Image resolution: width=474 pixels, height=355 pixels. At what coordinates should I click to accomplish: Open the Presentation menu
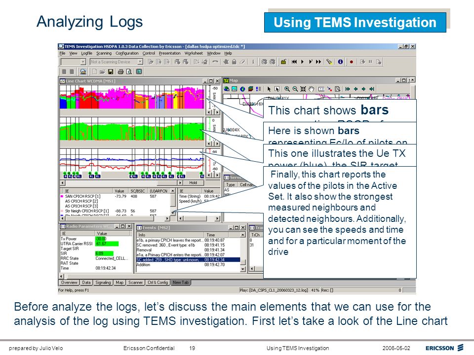169,53
